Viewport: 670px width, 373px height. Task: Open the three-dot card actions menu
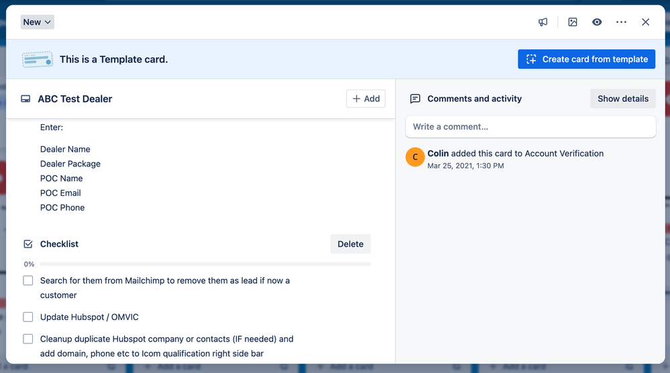click(x=621, y=22)
